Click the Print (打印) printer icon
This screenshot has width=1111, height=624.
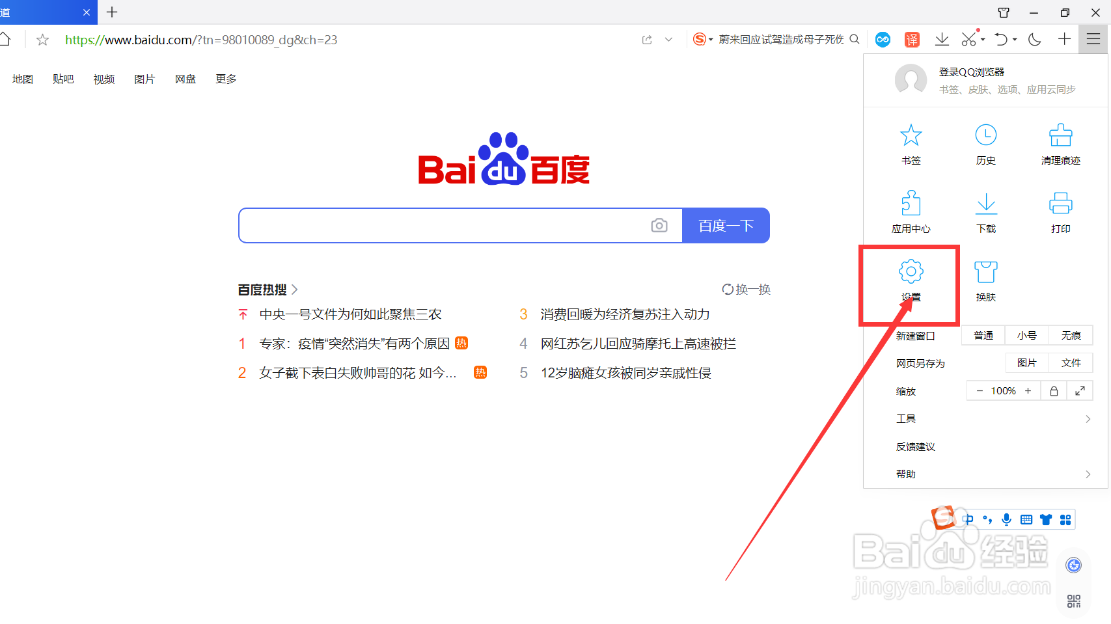tap(1060, 204)
